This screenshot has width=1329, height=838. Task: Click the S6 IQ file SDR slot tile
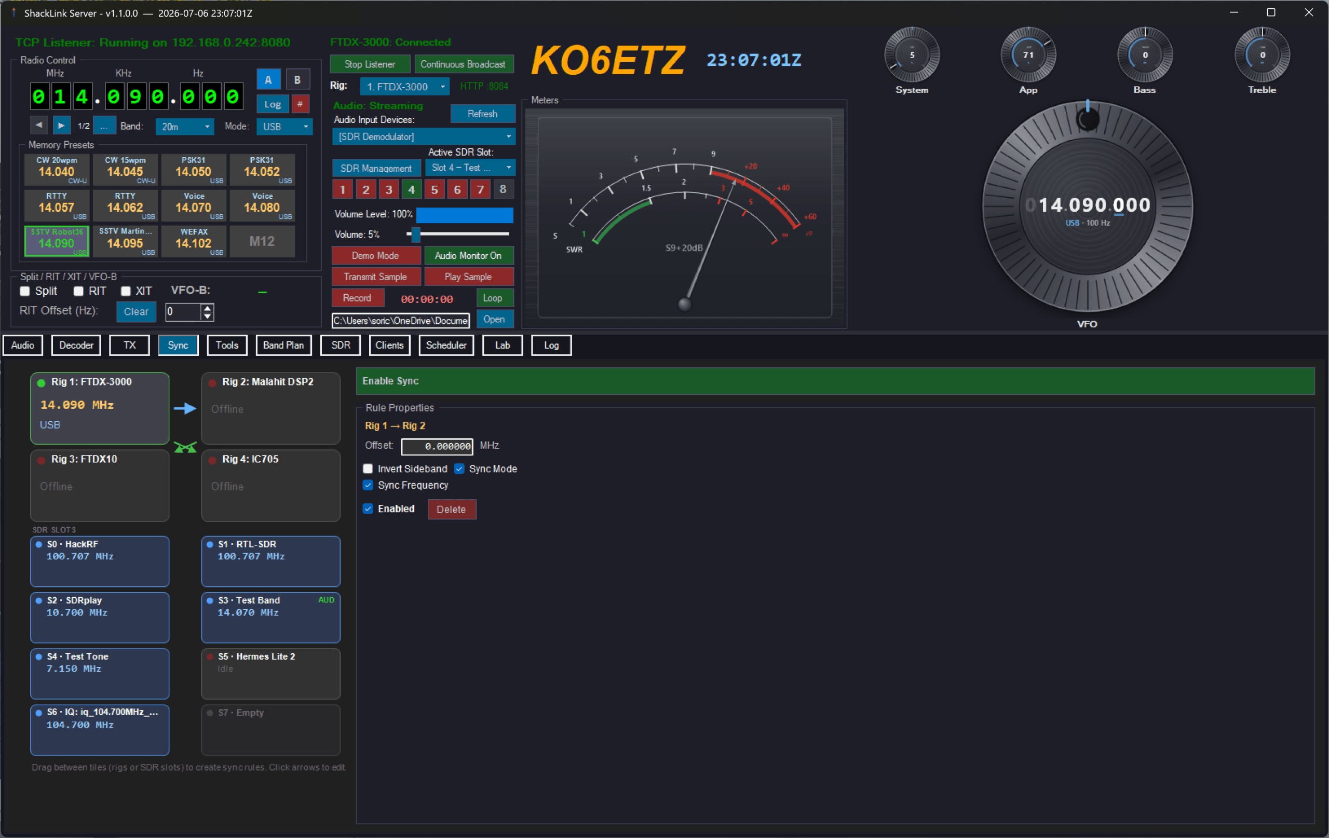[x=99, y=730]
